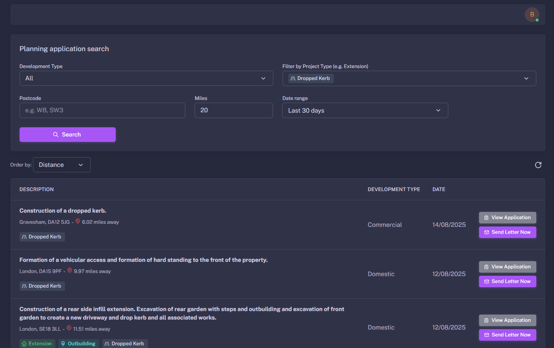
Task: Click the envelope icon on the top Send Letter Now button
Action: pyautogui.click(x=487, y=232)
